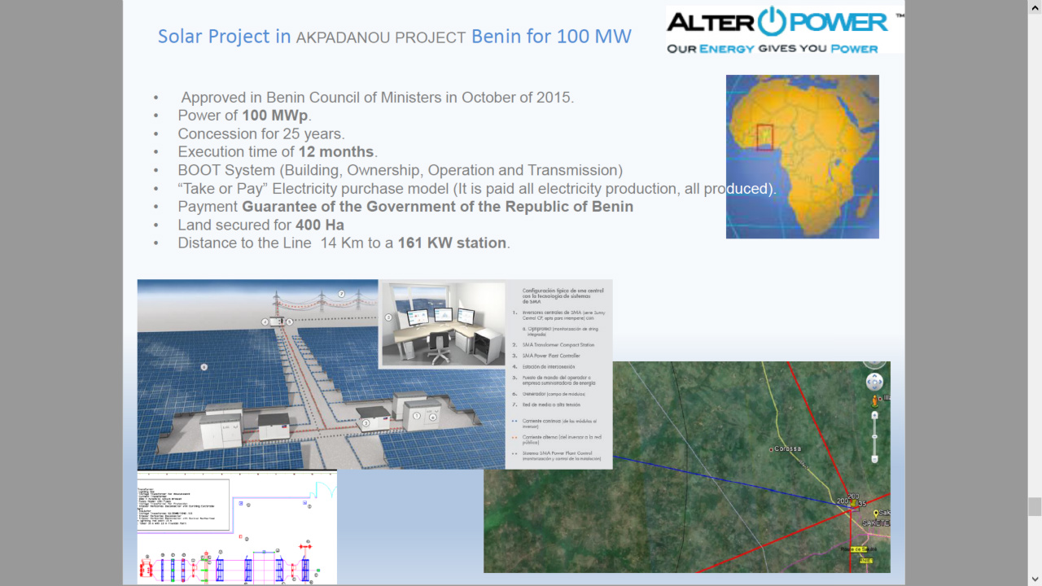Click the "Payment Guarantee of the Government" bullet

coord(405,207)
